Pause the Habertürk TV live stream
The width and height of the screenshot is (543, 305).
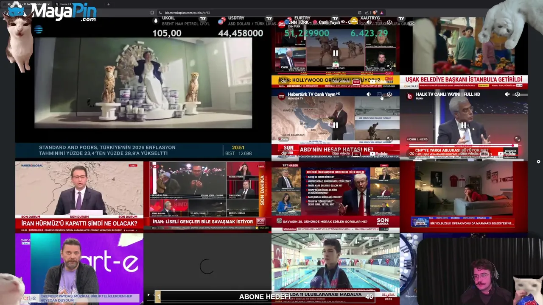point(335,125)
